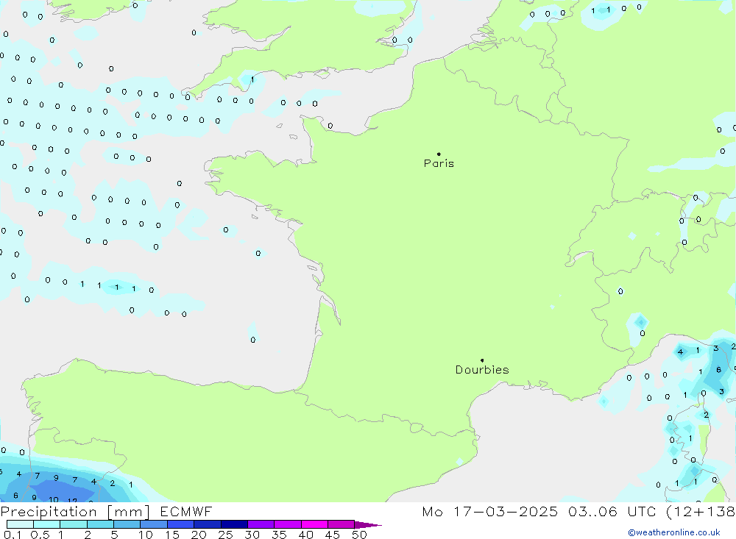Pick the 25–30 mm legend color
Screen dimensions: 736x539
coord(234,524)
